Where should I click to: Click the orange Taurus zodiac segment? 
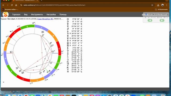tap(37, 80)
